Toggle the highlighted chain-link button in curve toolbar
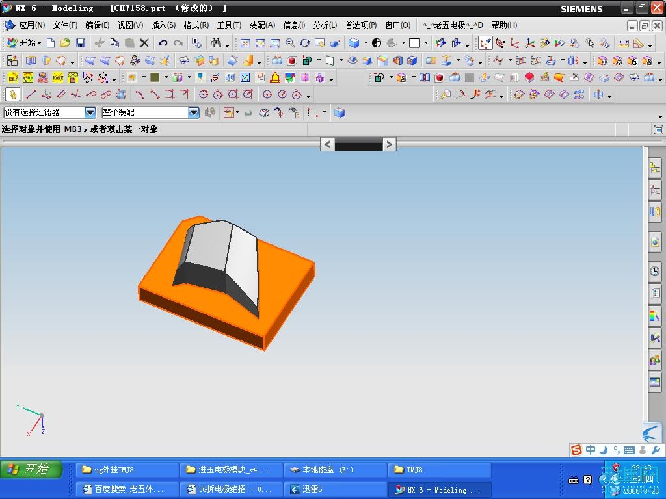Image resolution: width=666 pixels, height=499 pixels. click(x=13, y=94)
